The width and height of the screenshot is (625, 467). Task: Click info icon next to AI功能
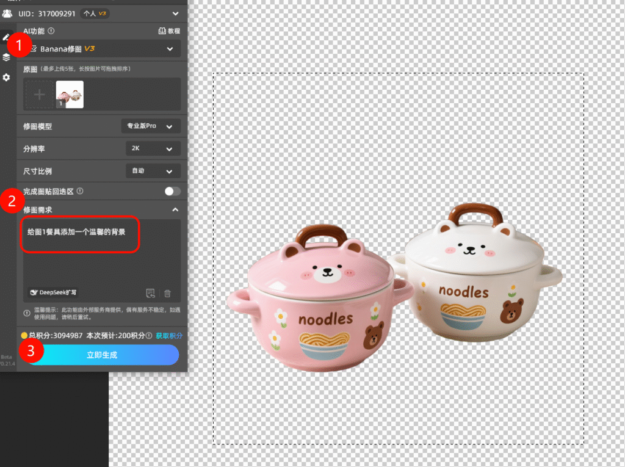click(x=51, y=31)
